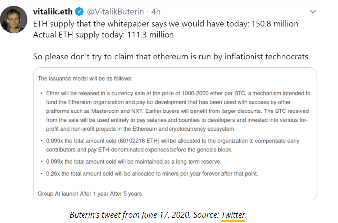Open Vitalik Buterin's profile avatar photo
The height and width of the screenshot is (223, 338).
coord(14,19)
